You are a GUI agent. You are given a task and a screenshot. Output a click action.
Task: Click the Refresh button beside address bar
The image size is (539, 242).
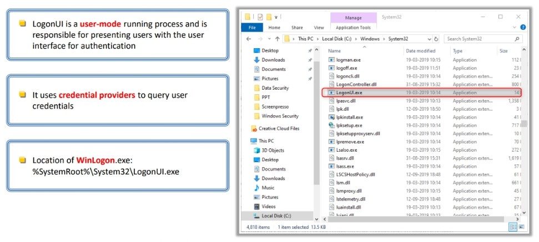click(436, 39)
